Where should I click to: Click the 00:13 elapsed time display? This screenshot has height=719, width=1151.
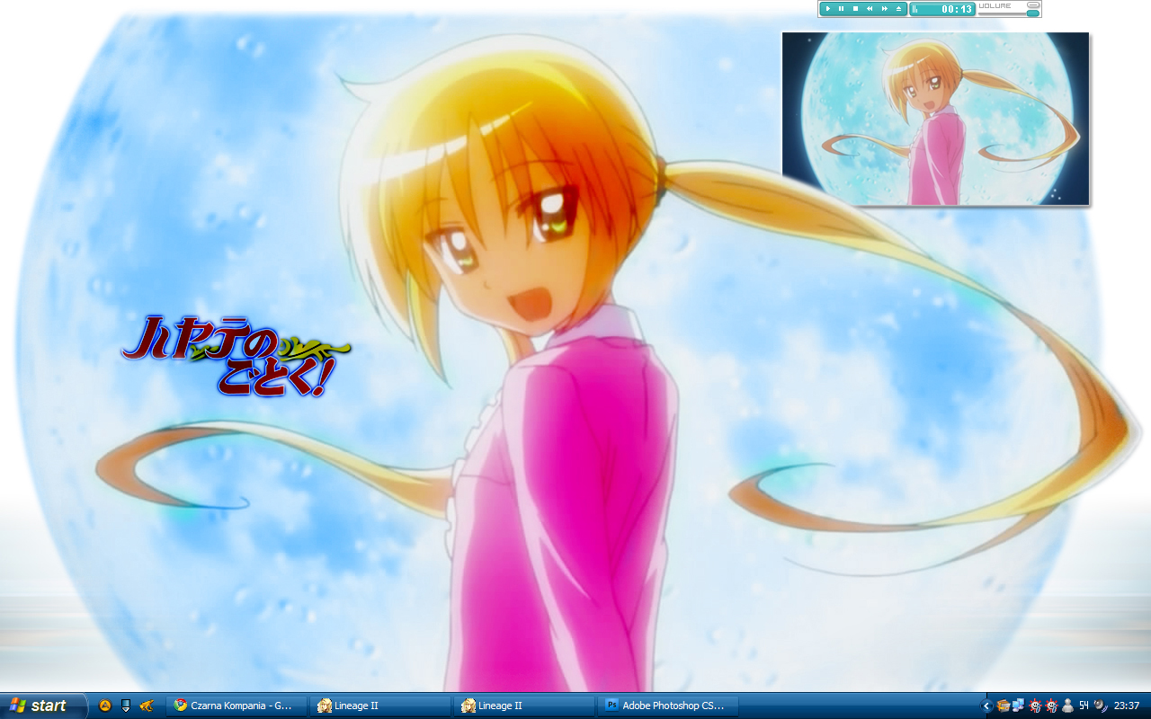click(957, 9)
